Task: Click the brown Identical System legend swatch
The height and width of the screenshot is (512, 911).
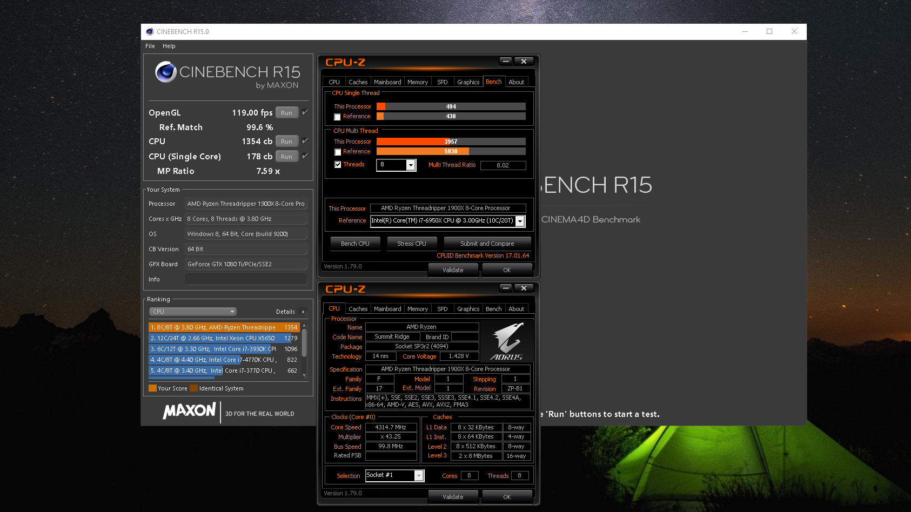Action: (x=193, y=388)
